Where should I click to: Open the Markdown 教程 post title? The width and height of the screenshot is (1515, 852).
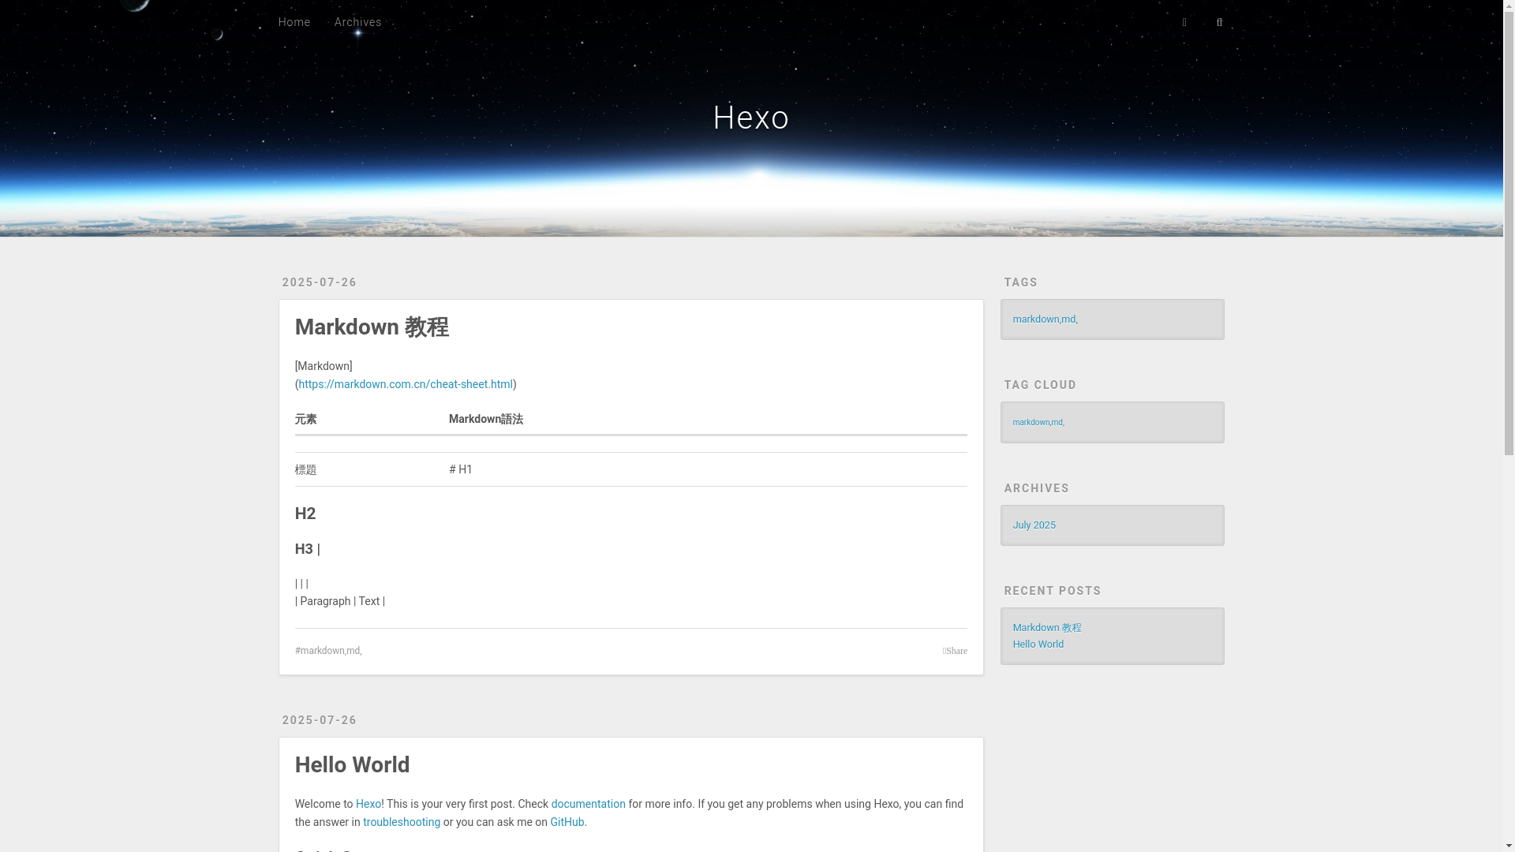click(x=372, y=327)
